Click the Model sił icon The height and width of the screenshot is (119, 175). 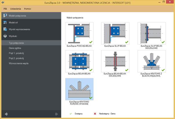tap(5, 22)
